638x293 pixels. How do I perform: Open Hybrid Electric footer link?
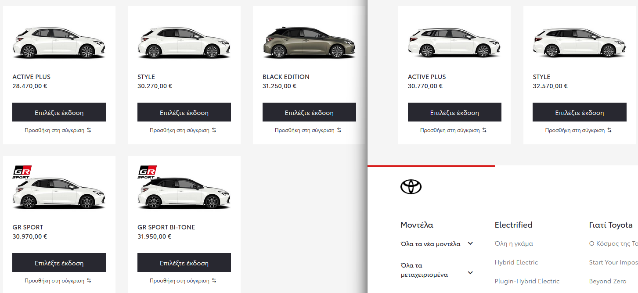516,262
